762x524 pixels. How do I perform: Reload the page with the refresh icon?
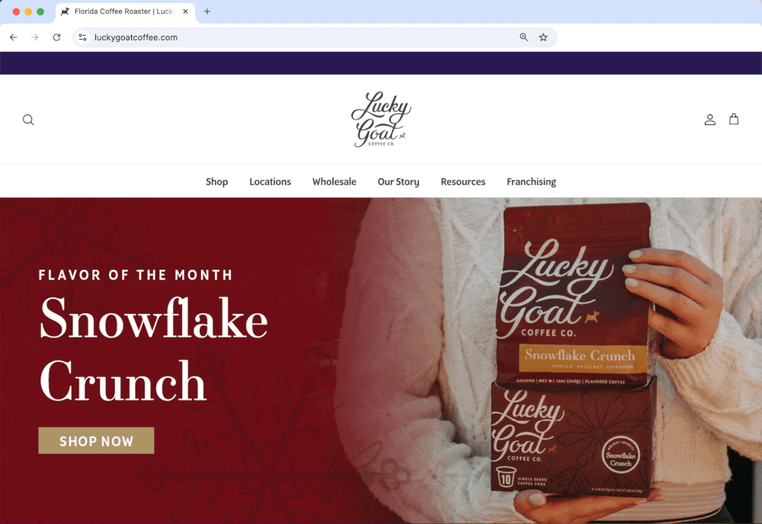point(56,37)
